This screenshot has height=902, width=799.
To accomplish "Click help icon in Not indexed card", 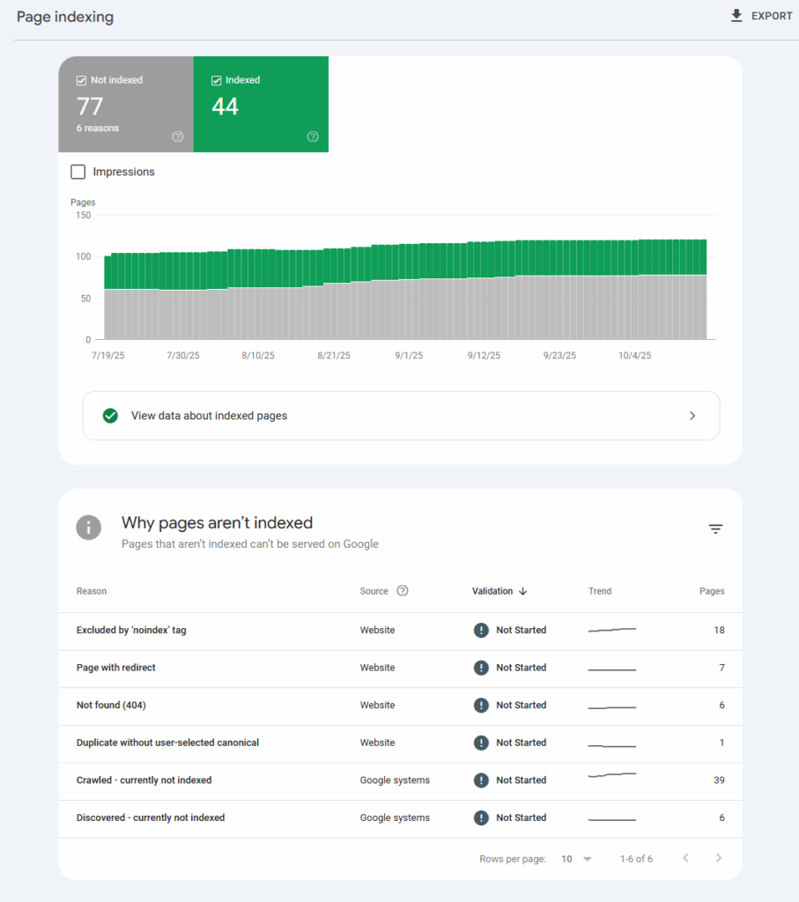I will pos(178,137).
